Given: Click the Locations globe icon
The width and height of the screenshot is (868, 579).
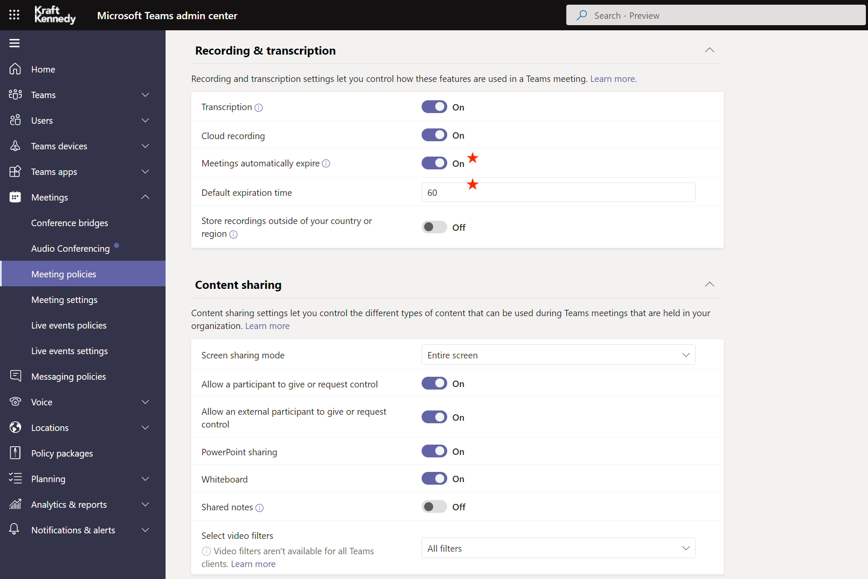Looking at the screenshot, I should 15,428.
